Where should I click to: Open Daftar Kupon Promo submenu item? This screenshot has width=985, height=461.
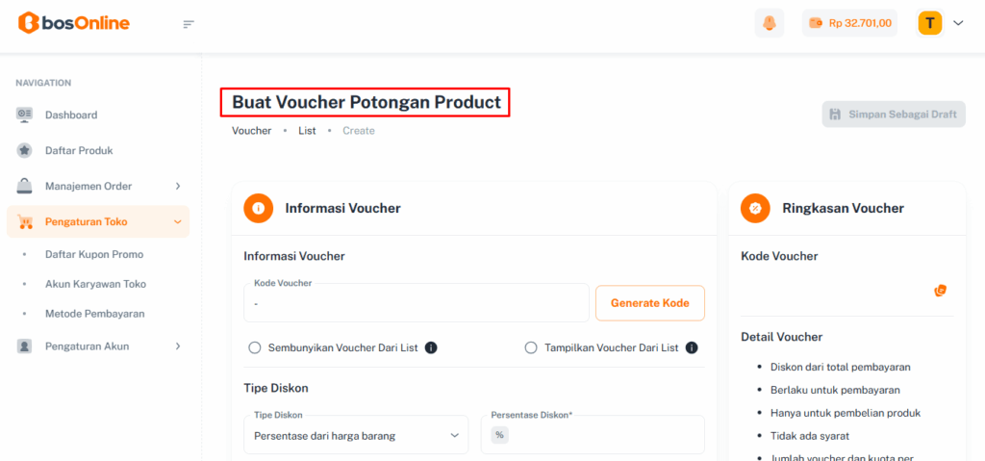coord(94,254)
